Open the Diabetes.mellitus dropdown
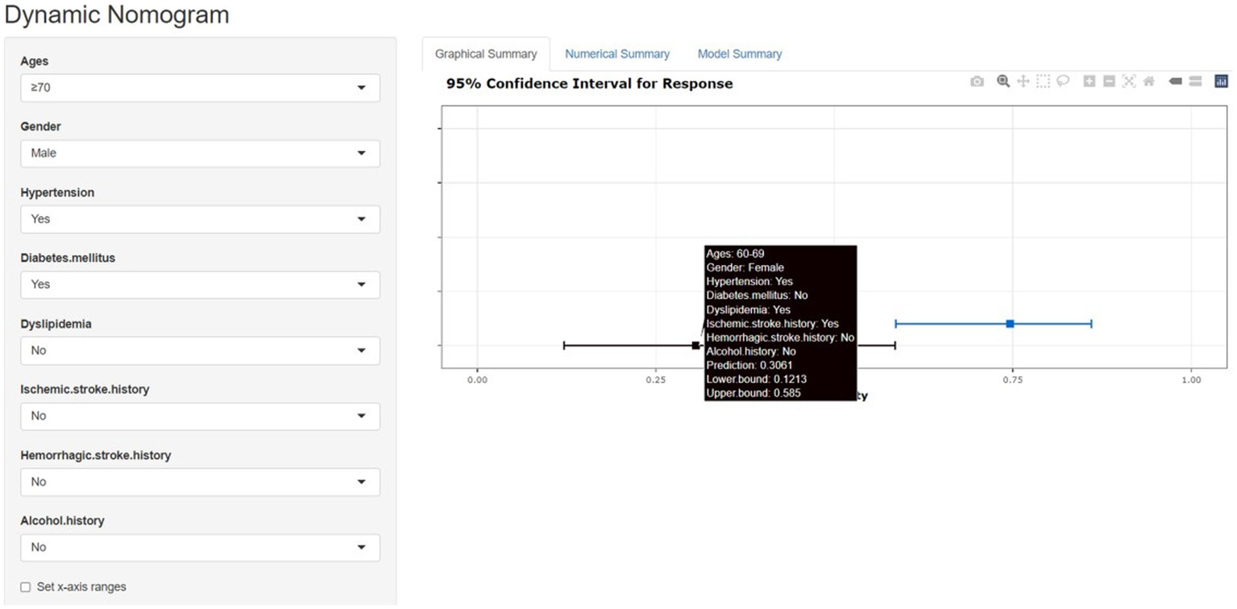This screenshot has height=609, width=1237. tap(200, 284)
